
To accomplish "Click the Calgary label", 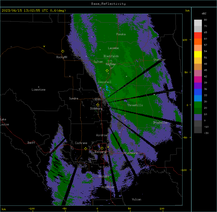I will pos(100,152).
